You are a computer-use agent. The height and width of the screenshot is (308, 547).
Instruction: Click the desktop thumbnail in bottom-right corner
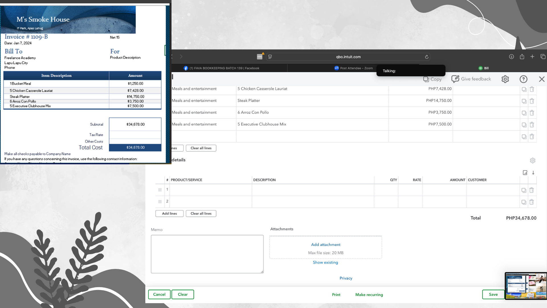coord(526,286)
